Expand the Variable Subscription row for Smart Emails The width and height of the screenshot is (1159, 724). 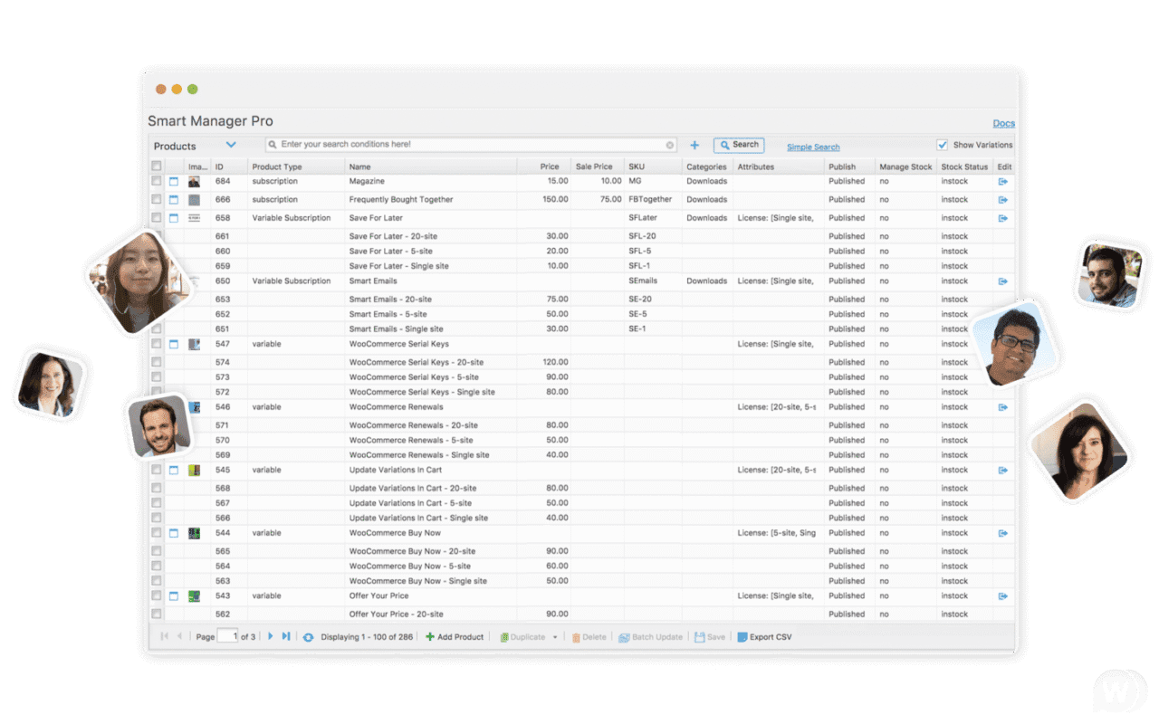[x=175, y=281]
